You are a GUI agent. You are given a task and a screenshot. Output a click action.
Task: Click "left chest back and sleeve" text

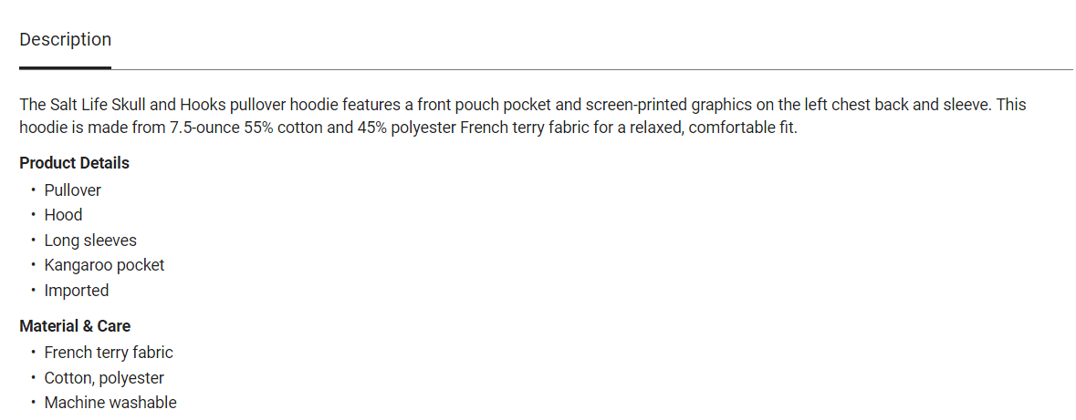889,105
